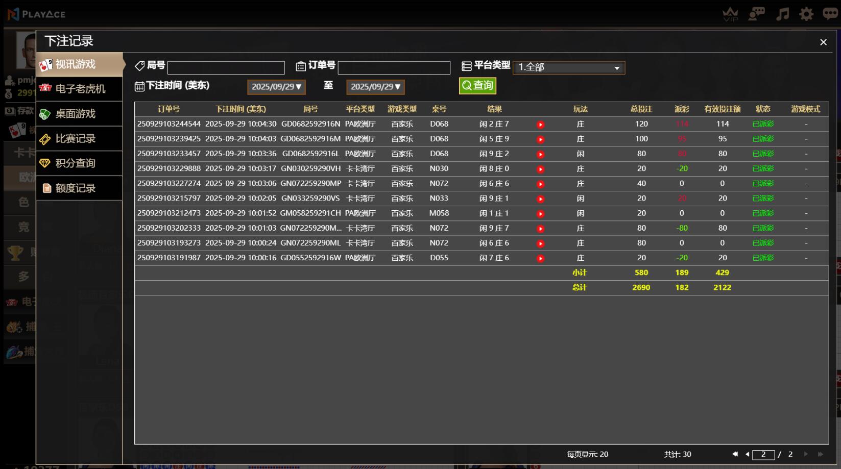
Task: Play replay for order 250929103191987
Action: click(x=540, y=259)
